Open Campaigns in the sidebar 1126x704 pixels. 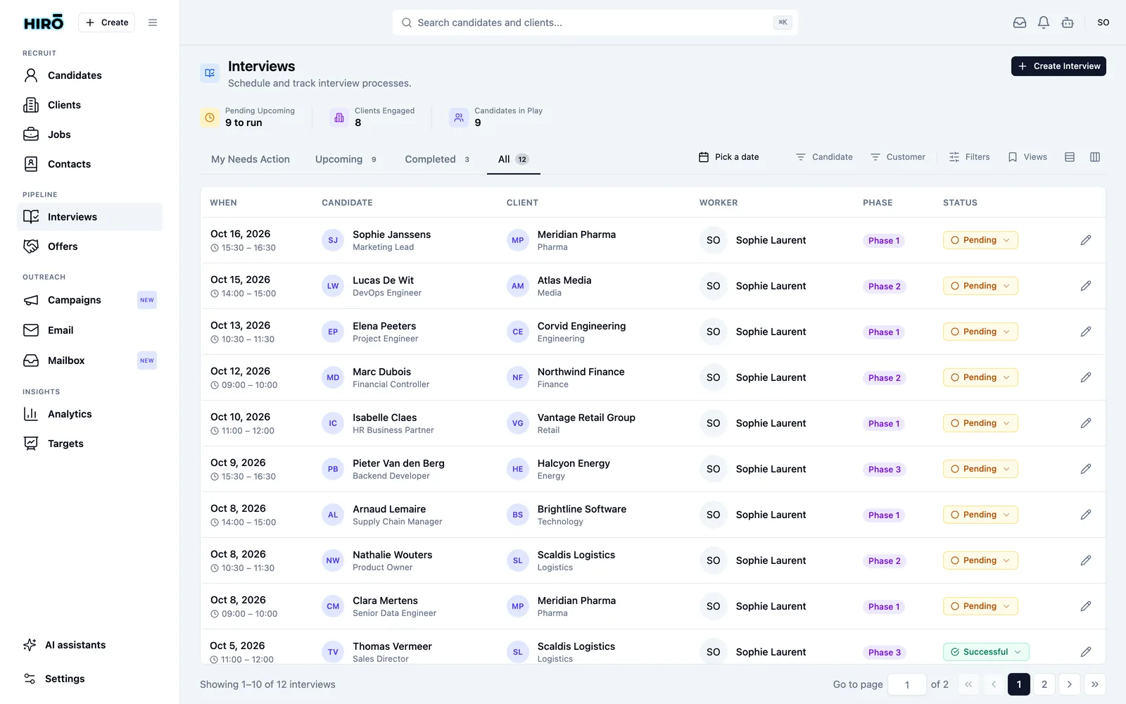(x=89, y=300)
